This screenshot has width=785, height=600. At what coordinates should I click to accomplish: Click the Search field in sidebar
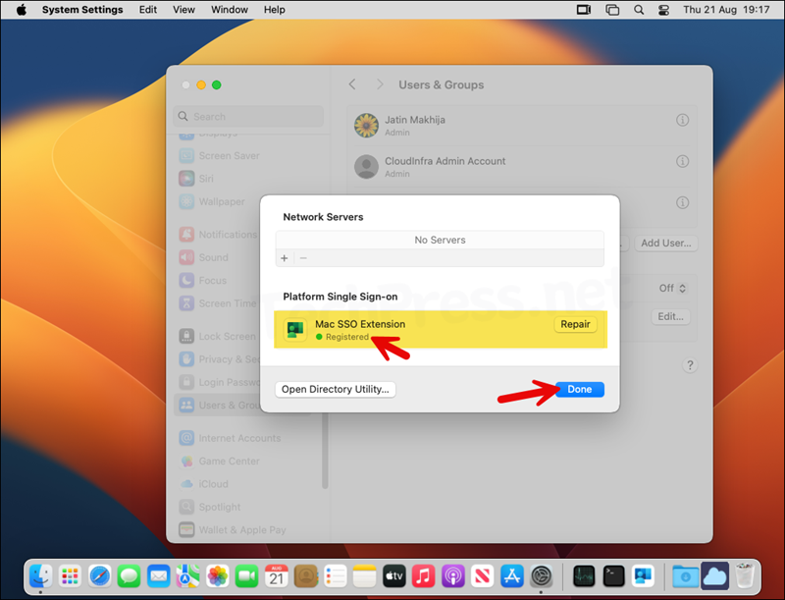pos(248,116)
